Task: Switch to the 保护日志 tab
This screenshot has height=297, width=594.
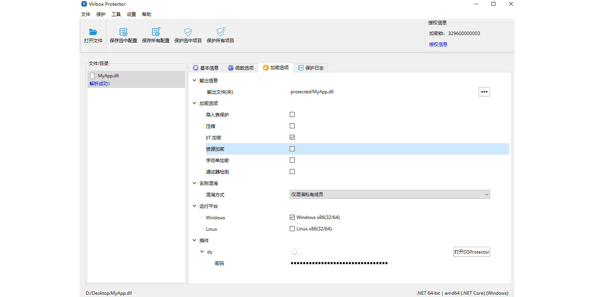Action: pos(311,67)
